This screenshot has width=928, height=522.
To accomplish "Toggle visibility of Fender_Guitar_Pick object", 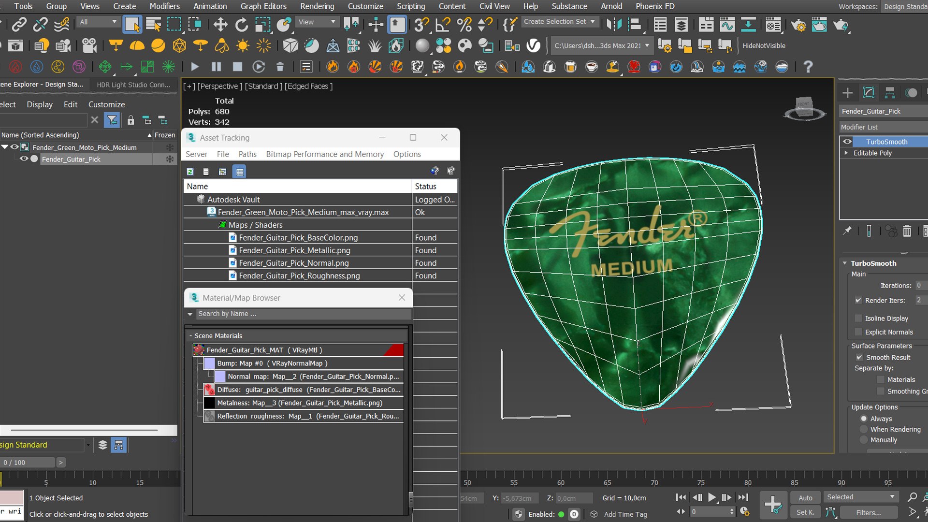I will click(23, 159).
